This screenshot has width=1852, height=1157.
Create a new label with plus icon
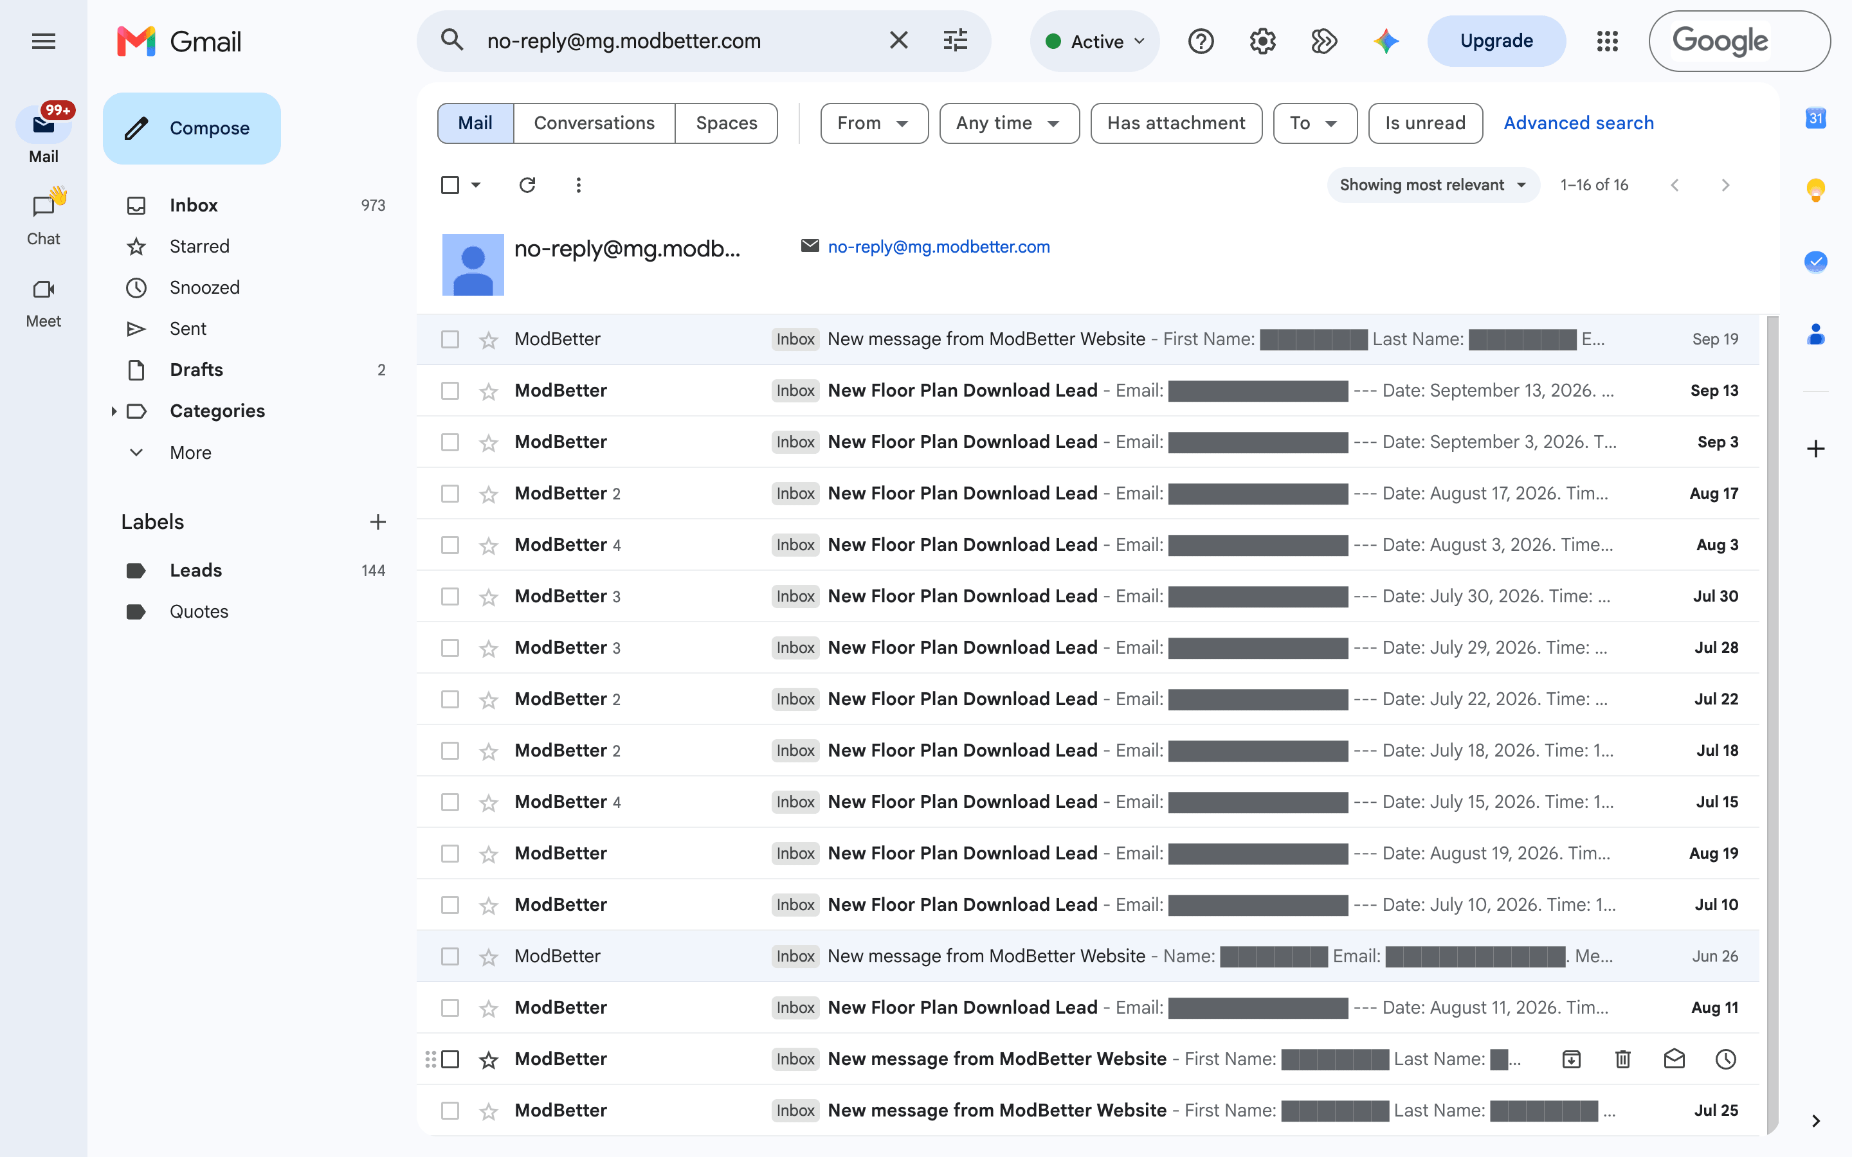click(x=377, y=522)
